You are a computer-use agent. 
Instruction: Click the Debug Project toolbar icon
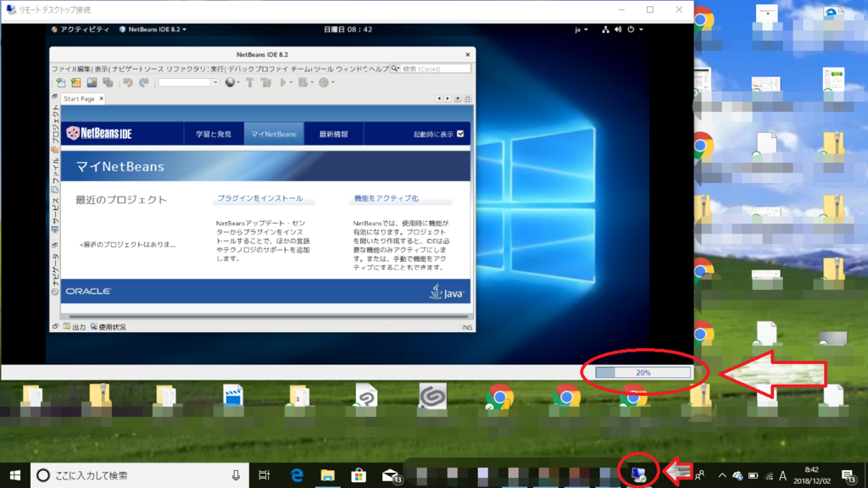pyautogui.click(x=303, y=82)
